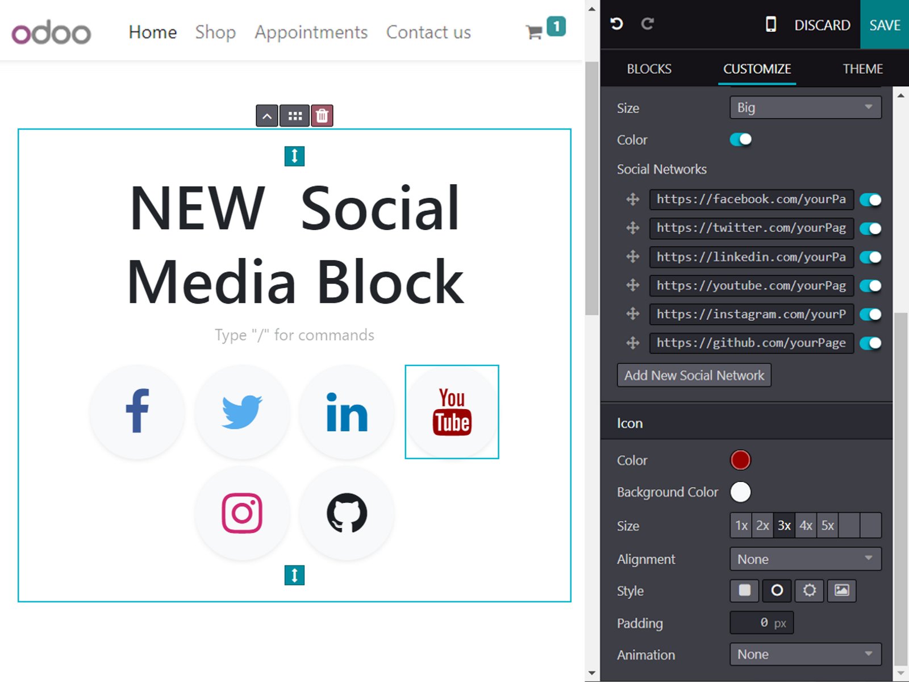Open the Alignment dropdown showing None

804,559
